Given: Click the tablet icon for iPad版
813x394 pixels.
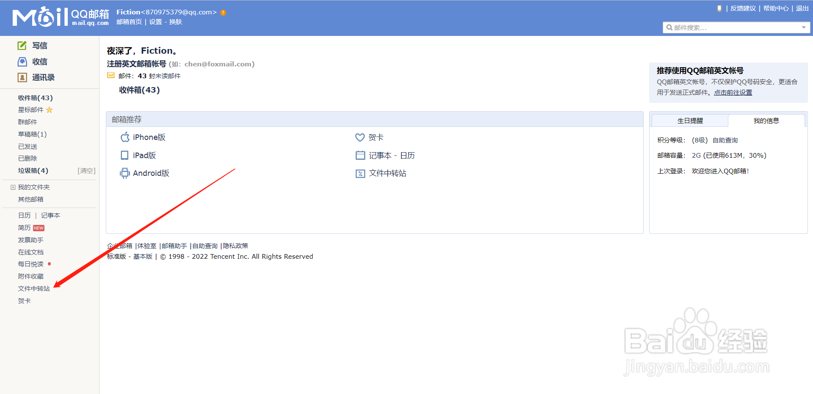Looking at the screenshot, I should click(x=124, y=155).
